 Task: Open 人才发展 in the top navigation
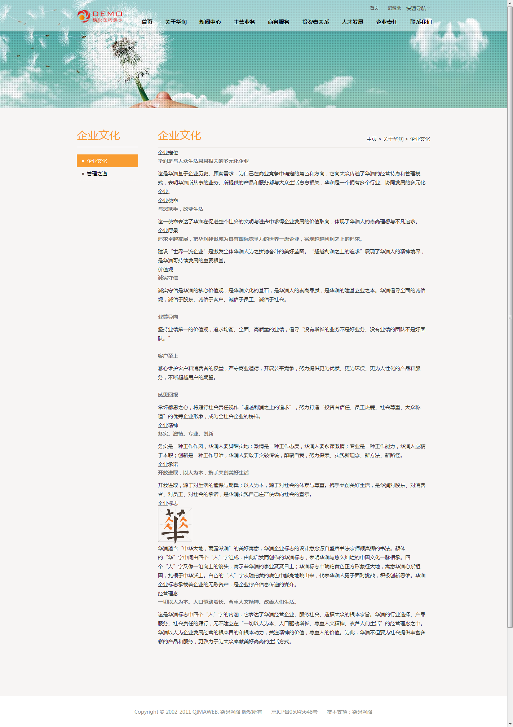(353, 22)
